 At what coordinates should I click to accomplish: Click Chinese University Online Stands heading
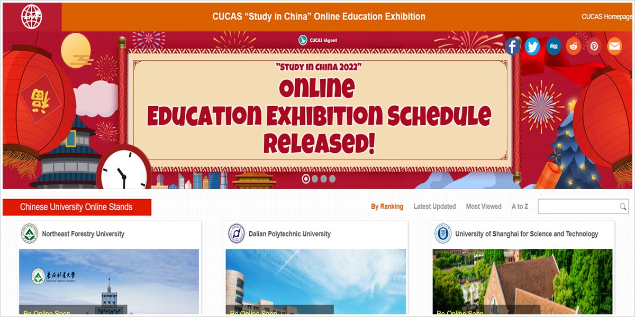(76, 207)
